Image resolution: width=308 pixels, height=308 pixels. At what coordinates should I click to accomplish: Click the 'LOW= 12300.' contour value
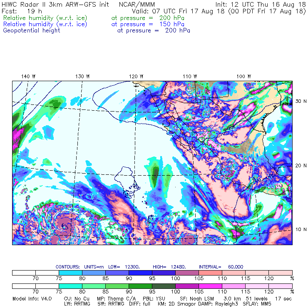pos(124,267)
